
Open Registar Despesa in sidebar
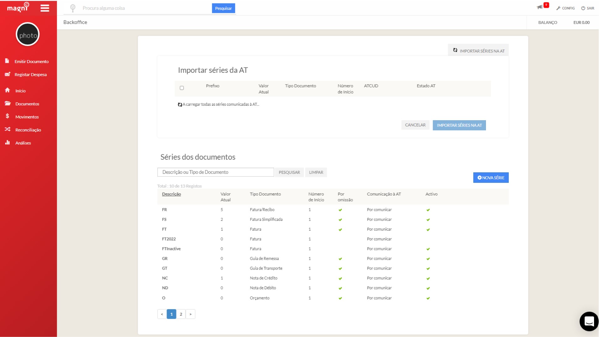coord(26,74)
